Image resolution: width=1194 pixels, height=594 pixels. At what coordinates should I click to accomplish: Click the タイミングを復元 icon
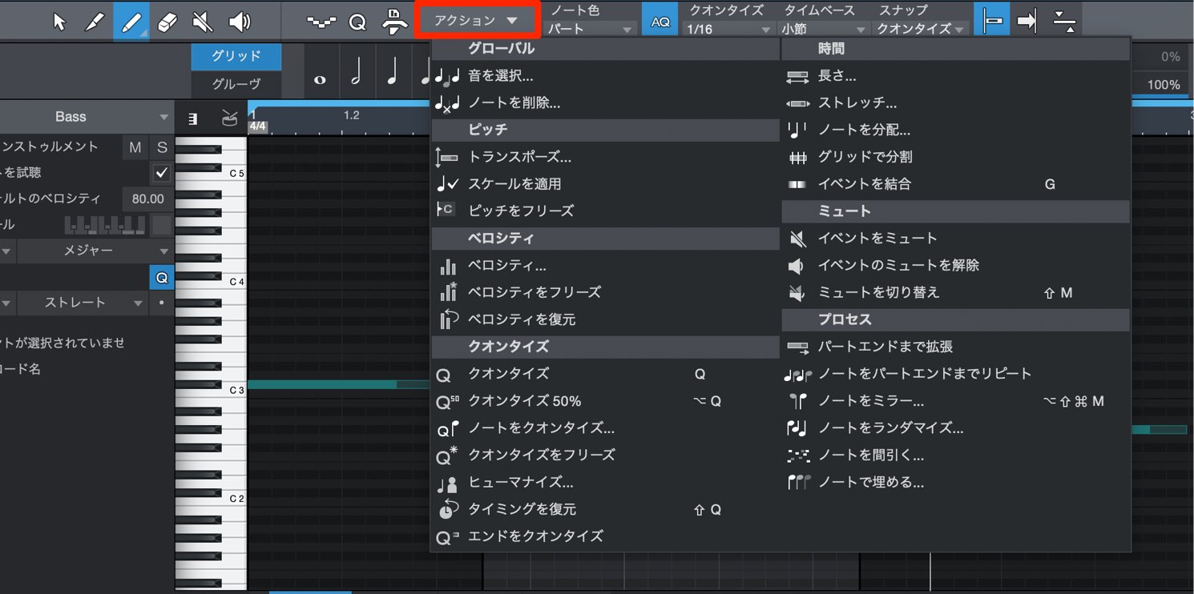coord(447,509)
